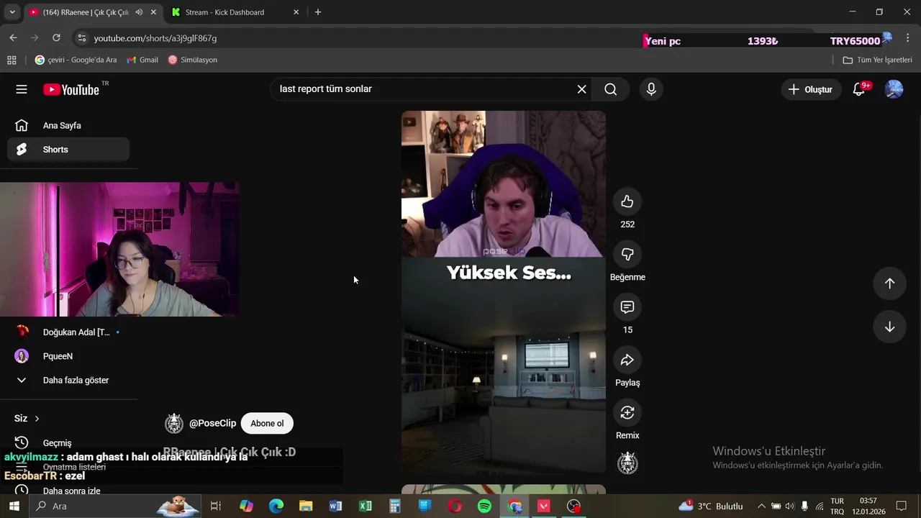Dislike the short with Beğenme button
The width and height of the screenshot is (921, 518).
[x=627, y=254]
